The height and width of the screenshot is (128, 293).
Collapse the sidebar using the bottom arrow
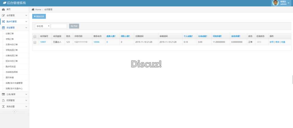[x=14, y=112]
